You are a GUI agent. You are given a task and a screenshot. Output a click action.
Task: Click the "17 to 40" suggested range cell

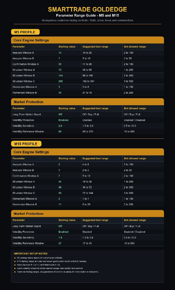(x=87, y=243)
